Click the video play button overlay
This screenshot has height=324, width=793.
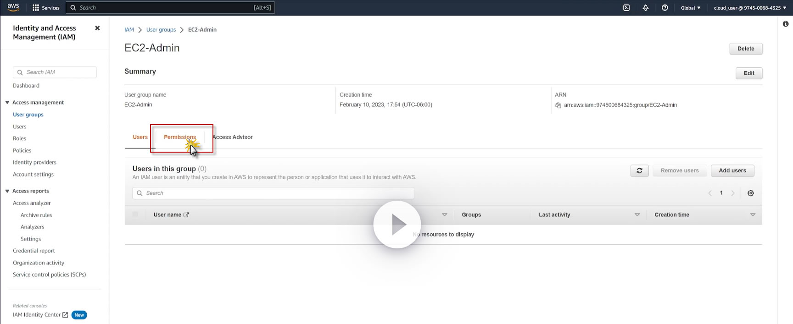397,225
